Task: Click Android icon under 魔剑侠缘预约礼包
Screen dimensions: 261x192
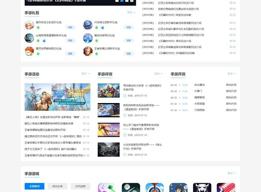Action: (97, 41)
